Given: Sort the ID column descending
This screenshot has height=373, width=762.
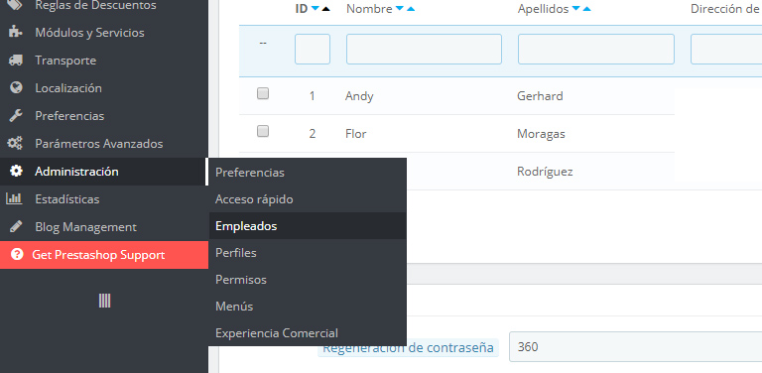Looking at the screenshot, I should 315,9.
